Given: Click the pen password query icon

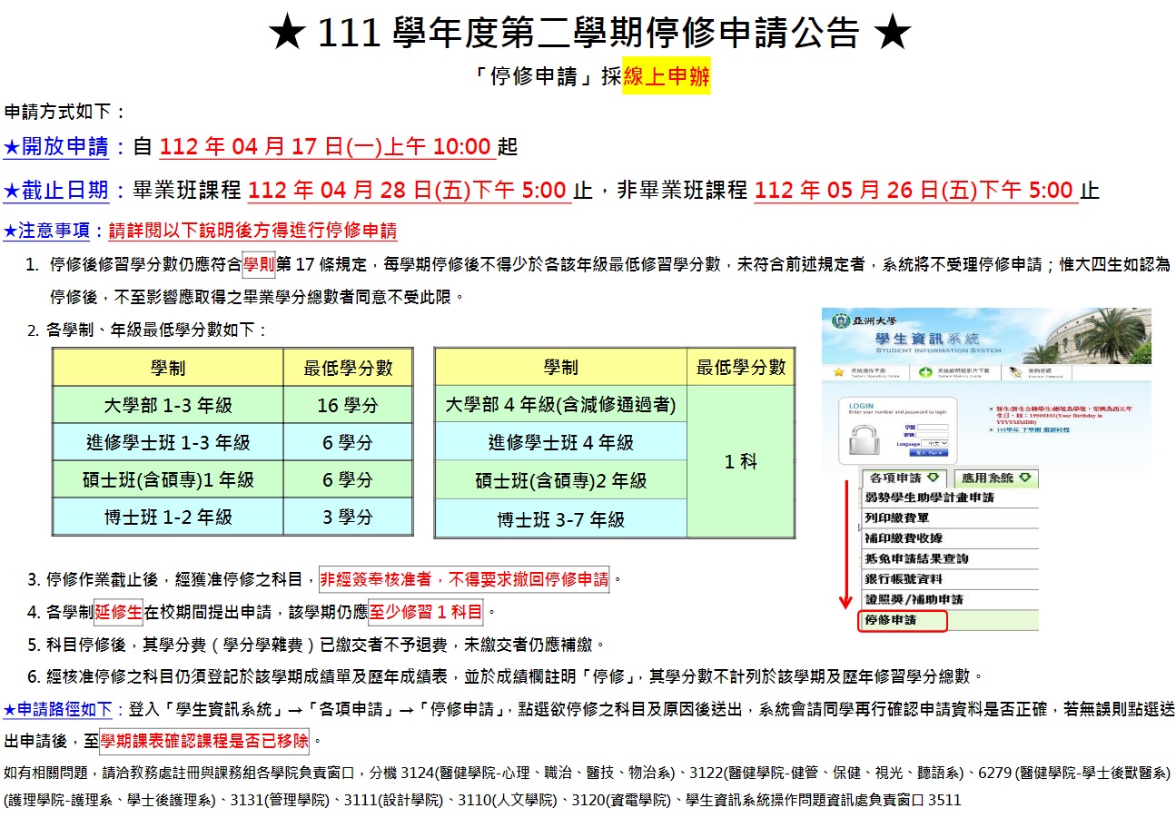Looking at the screenshot, I should [x=1015, y=372].
